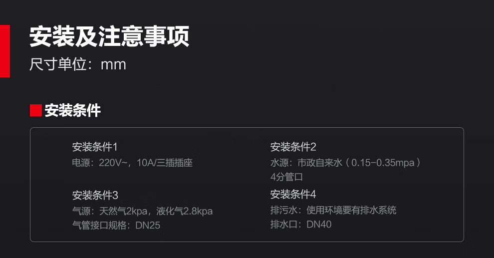Click the 排水口：DN40 line
The image size is (494, 258).
click(301, 224)
